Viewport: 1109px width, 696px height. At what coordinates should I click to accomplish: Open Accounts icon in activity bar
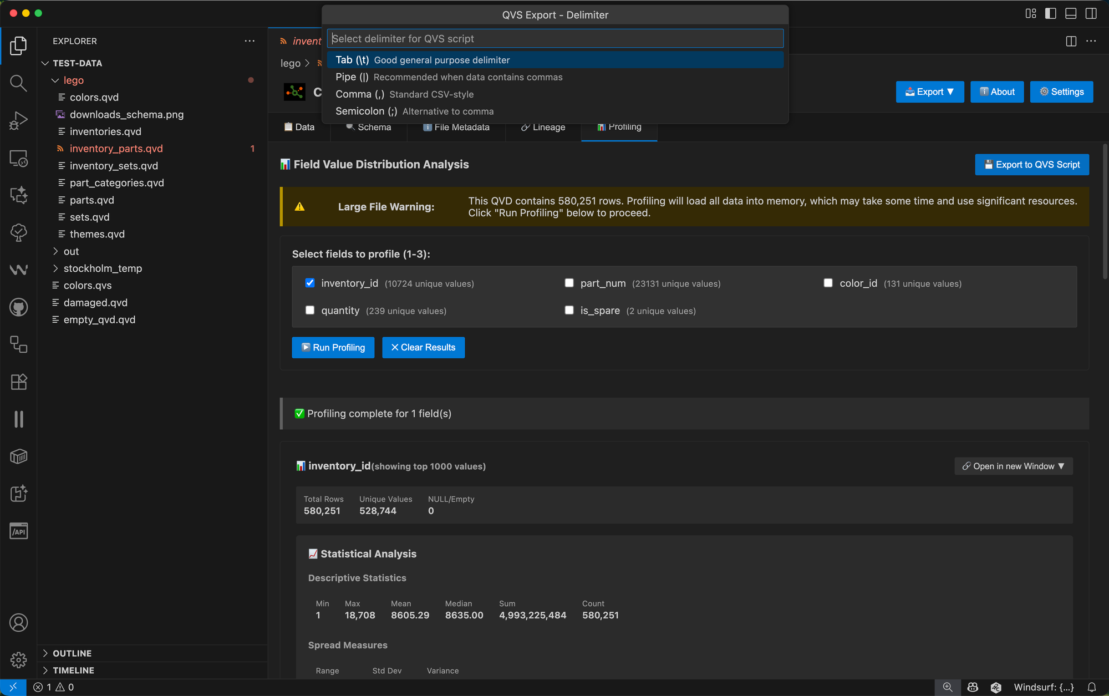point(18,623)
